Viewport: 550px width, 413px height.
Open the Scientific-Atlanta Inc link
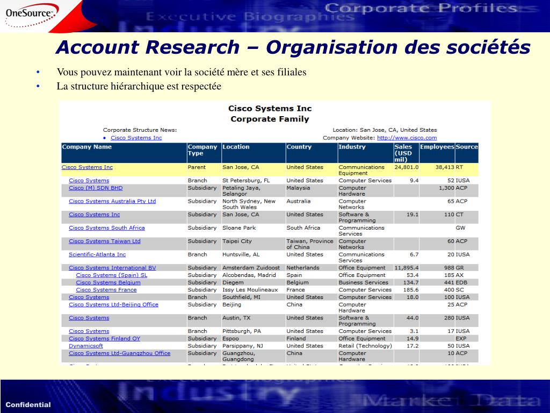pyautogui.click(x=97, y=254)
